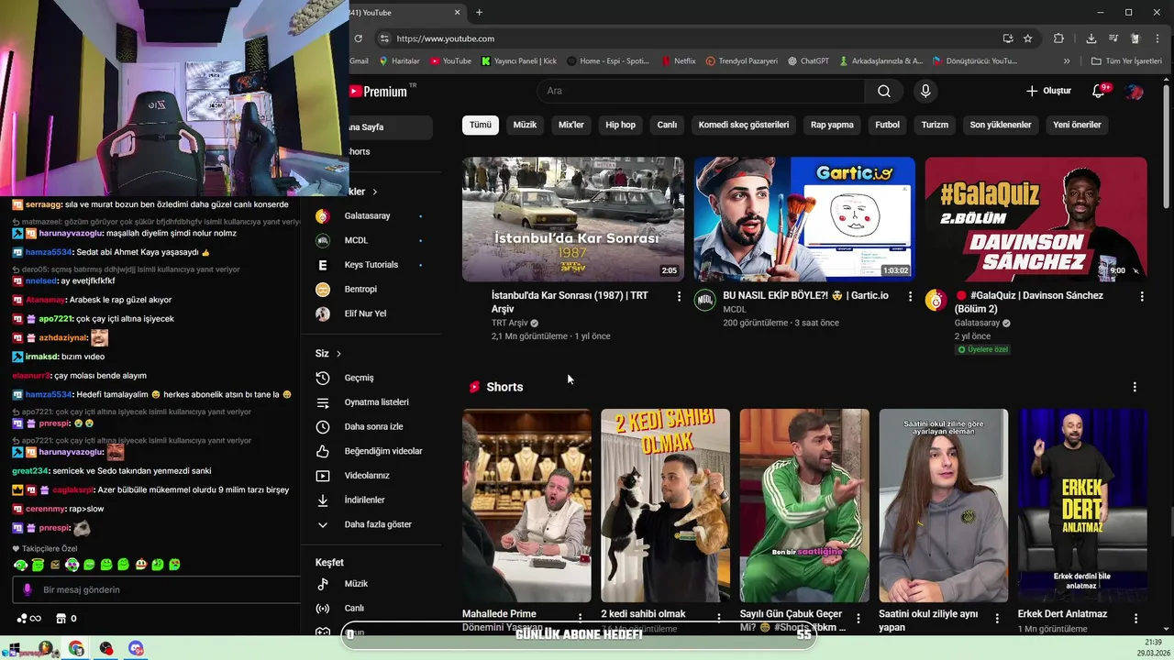
Task: Open options menu for GalaQuiz video
Action: [1142, 296]
